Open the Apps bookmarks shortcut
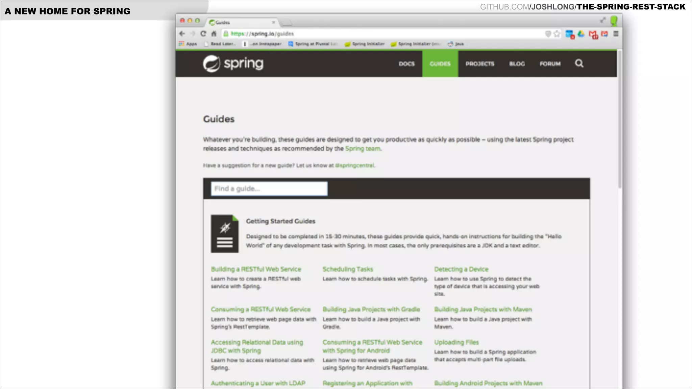Image resolution: width=692 pixels, height=389 pixels. pos(188,44)
